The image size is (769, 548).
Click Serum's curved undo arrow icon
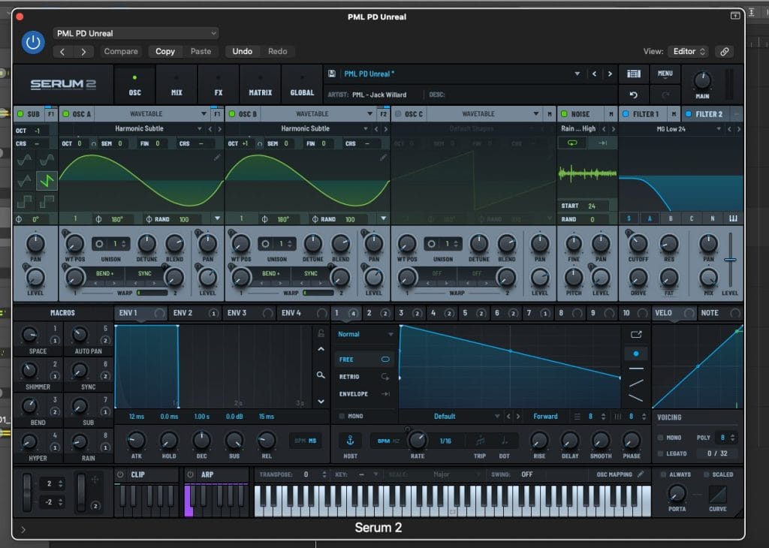[633, 95]
